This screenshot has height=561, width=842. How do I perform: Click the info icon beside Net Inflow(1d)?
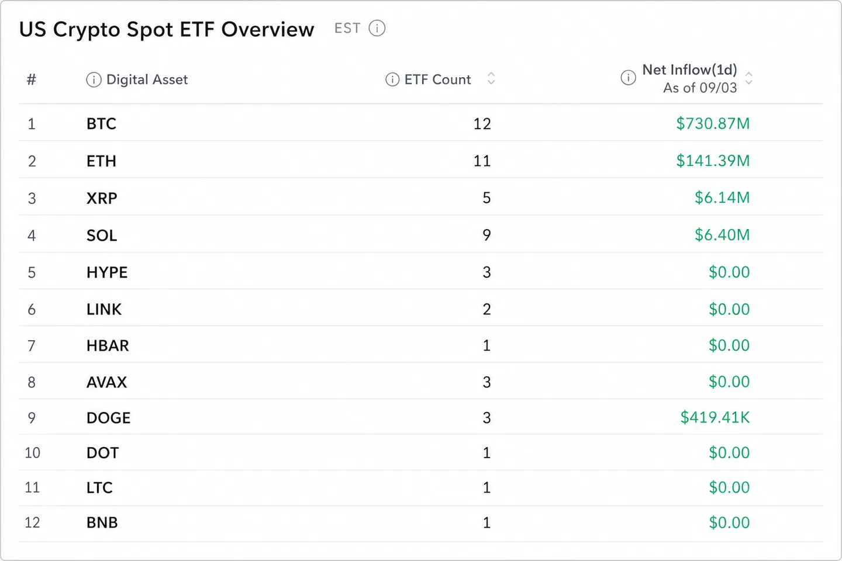(x=628, y=78)
